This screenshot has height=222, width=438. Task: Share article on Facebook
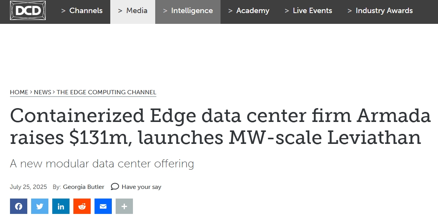pos(19,206)
